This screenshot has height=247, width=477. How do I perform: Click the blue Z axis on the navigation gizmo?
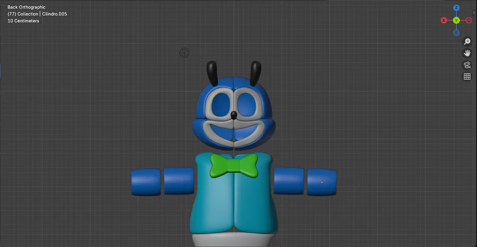(x=456, y=8)
